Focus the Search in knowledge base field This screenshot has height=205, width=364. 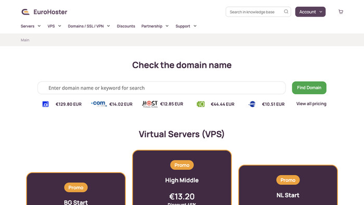click(x=258, y=12)
